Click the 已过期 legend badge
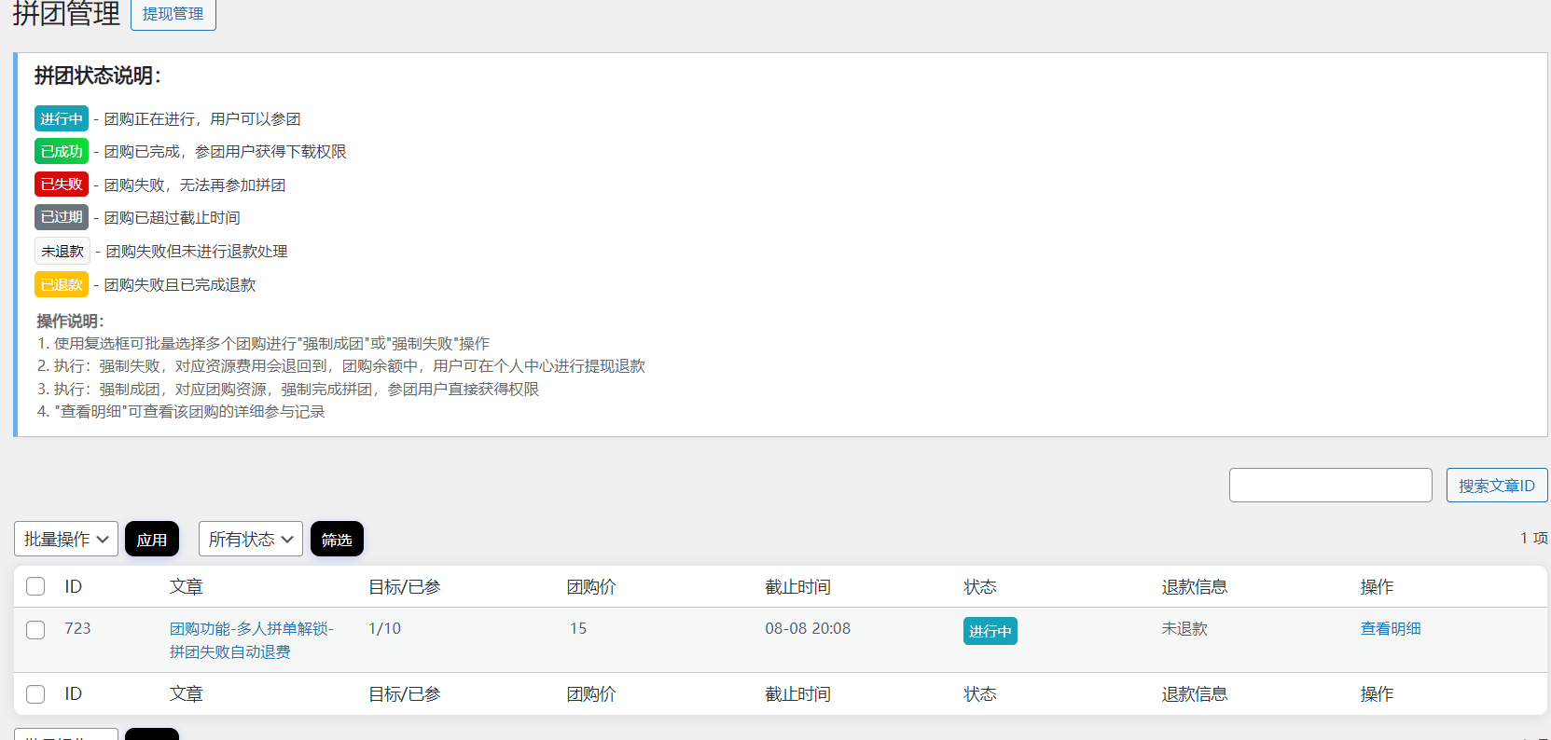The width and height of the screenshot is (1551, 740). pyautogui.click(x=62, y=217)
